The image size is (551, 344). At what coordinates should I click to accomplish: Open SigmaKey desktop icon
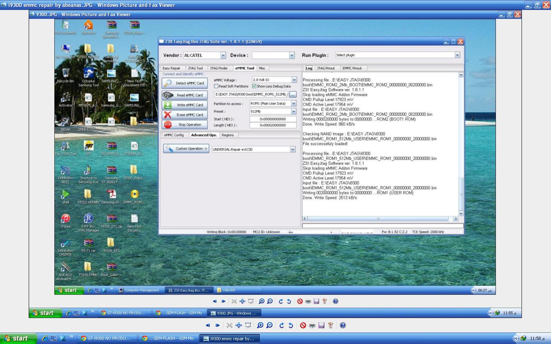pyautogui.click(x=88, y=27)
